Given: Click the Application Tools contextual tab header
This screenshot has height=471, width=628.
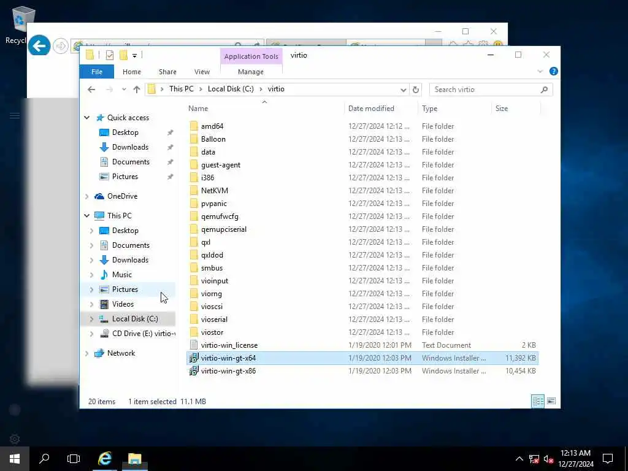Looking at the screenshot, I should (x=251, y=56).
